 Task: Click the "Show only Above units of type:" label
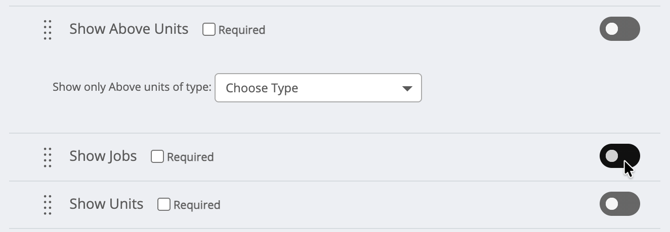coord(132,87)
